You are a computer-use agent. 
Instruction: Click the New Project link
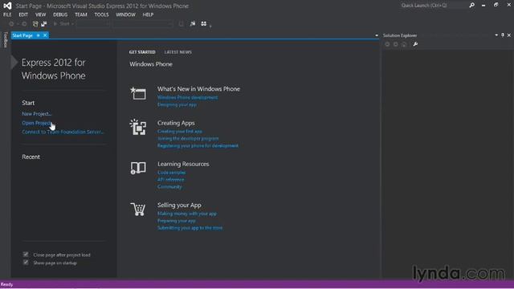tap(37, 114)
